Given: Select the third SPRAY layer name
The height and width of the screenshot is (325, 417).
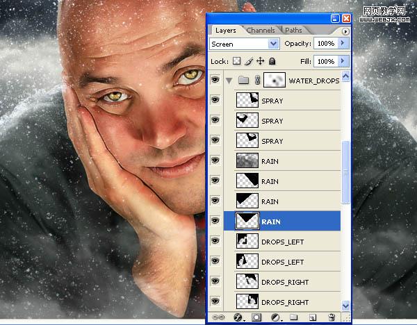Looking at the screenshot, I should tap(272, 142).
